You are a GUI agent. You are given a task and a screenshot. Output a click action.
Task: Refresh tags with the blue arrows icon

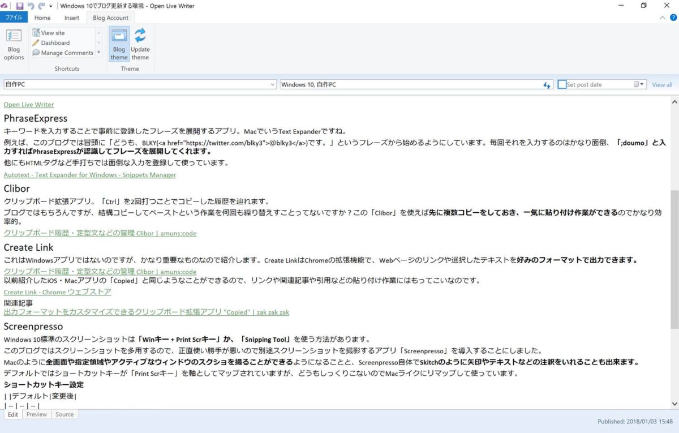547,85
